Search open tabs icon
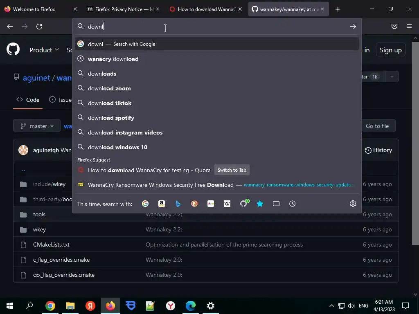 pos(276,204)
